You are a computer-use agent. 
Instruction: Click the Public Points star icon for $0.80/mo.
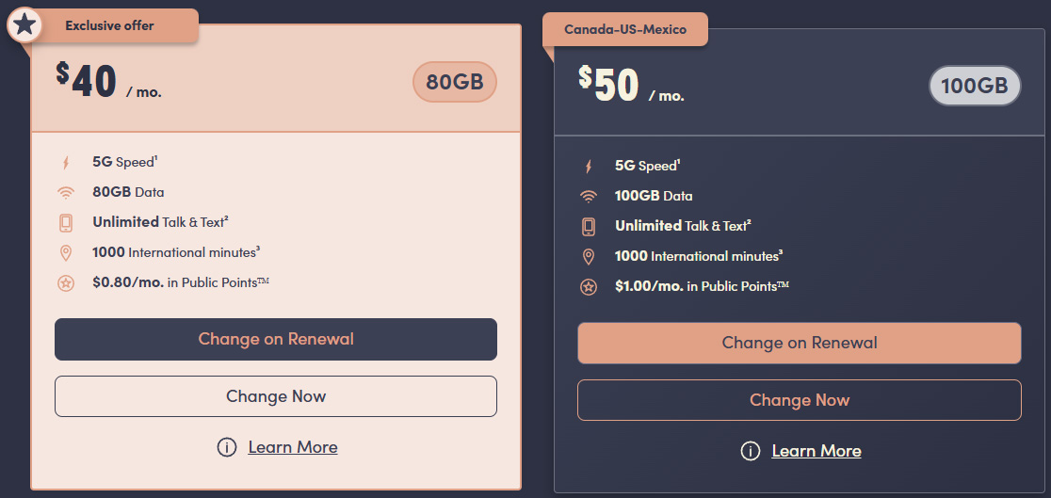pos(66,282)
